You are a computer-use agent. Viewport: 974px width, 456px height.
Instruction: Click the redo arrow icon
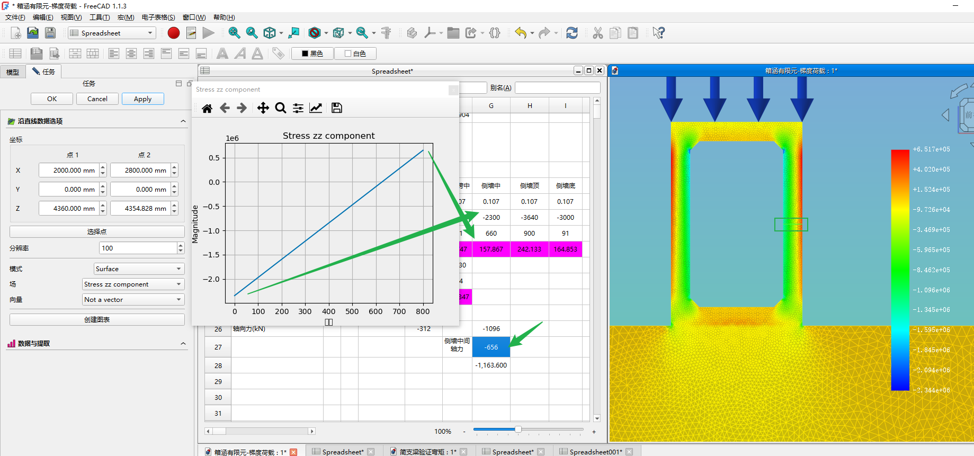click(544, 33)
